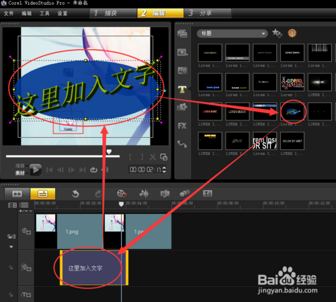
Task: Switch to the 3 分享 step tab
Action: click(208, 13)
